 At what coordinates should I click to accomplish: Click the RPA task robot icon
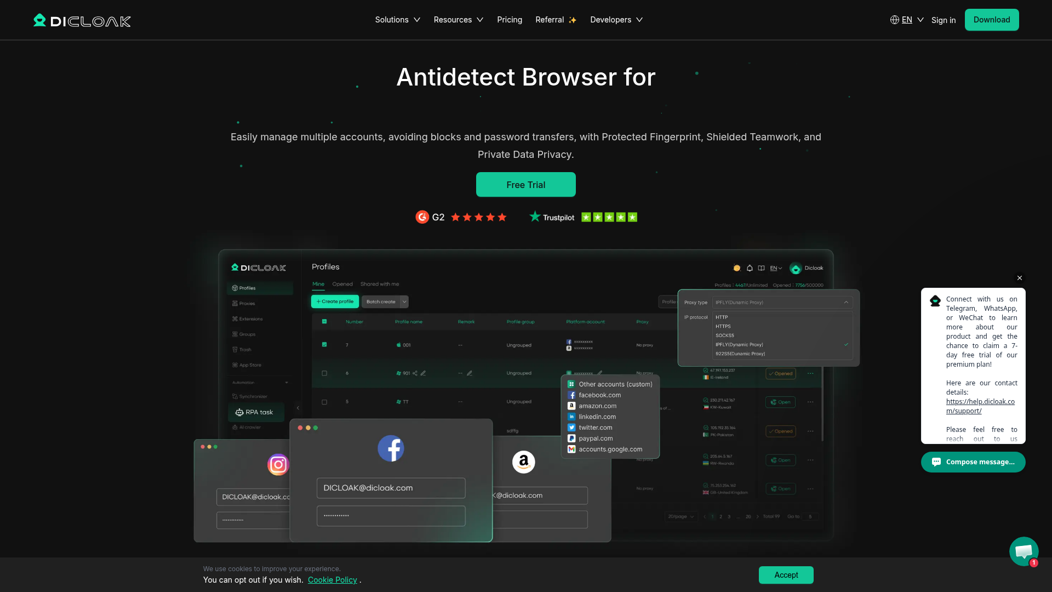point(239,412)
